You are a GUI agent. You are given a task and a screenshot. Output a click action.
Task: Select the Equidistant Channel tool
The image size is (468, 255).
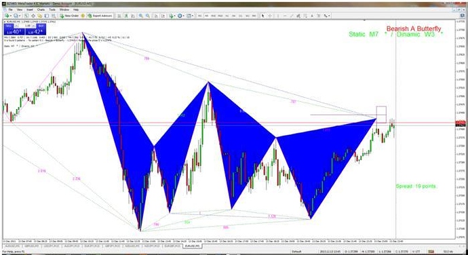click(x=298, y=16)
